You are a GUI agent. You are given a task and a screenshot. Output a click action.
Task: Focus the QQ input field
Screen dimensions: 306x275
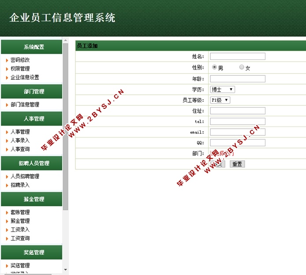238,143
